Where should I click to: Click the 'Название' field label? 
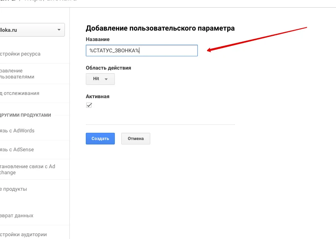(x=98, y=39)
